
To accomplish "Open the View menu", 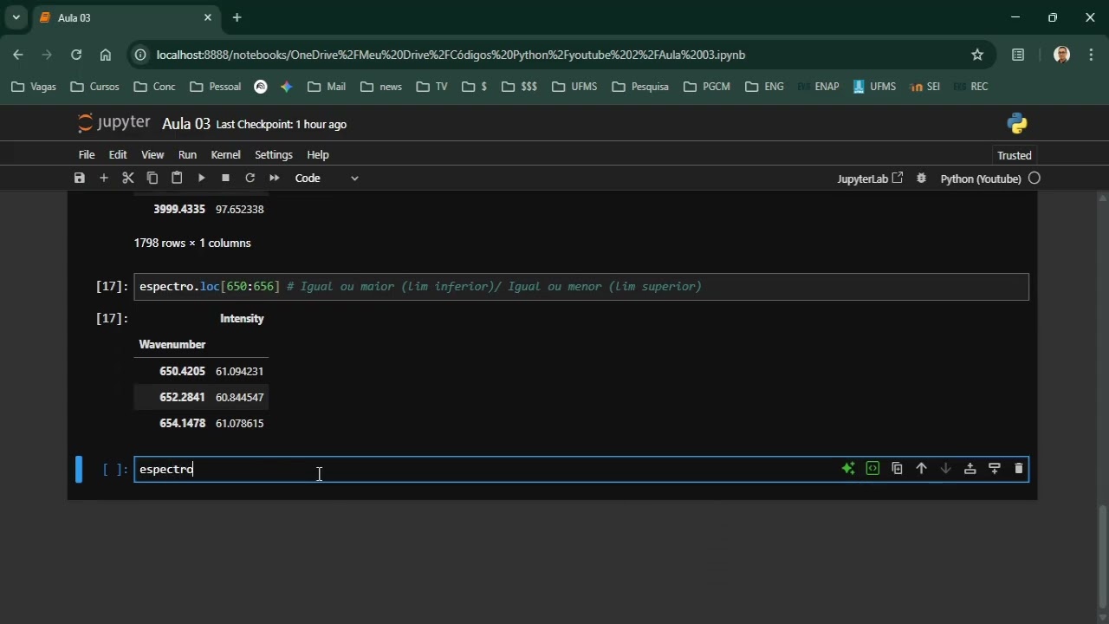I will tap(152, 154).
